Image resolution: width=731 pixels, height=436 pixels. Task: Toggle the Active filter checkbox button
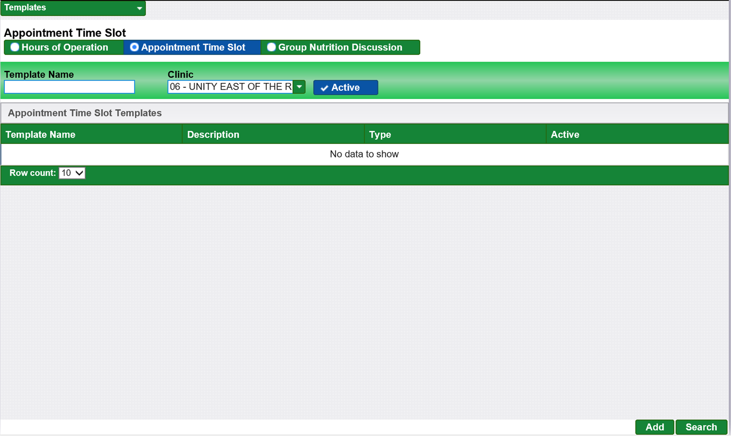[x=346, y=88]
